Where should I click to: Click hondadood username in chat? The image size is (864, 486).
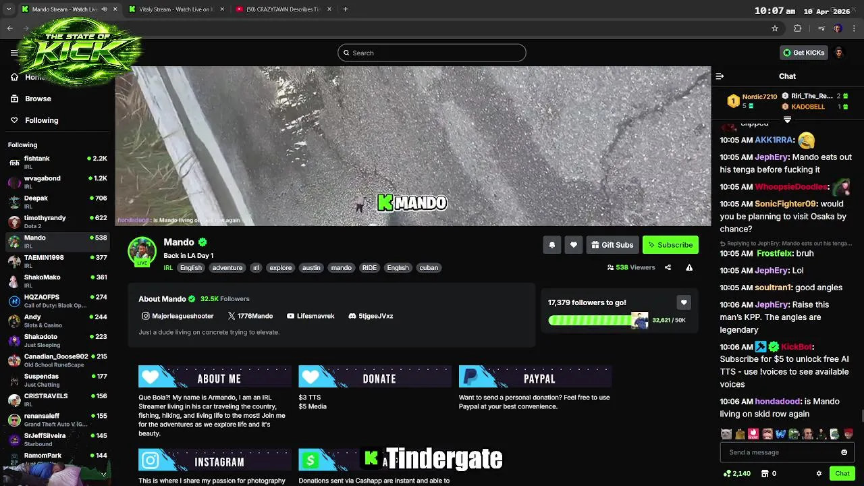tap(778, 402)
